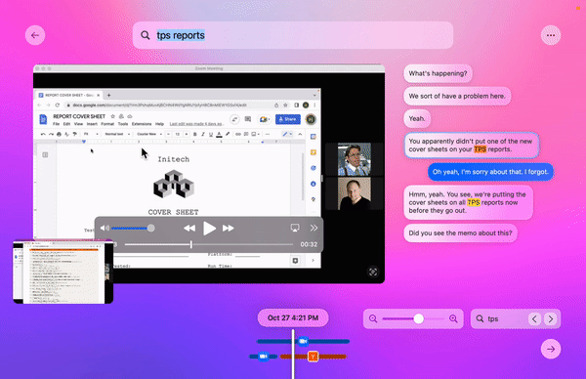
Task: Go to the previous 'tps' match
Action: [534, 318]
